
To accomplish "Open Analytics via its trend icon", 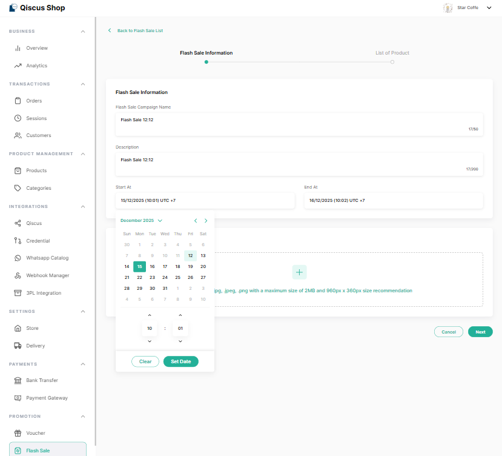I will pos(18,65).
